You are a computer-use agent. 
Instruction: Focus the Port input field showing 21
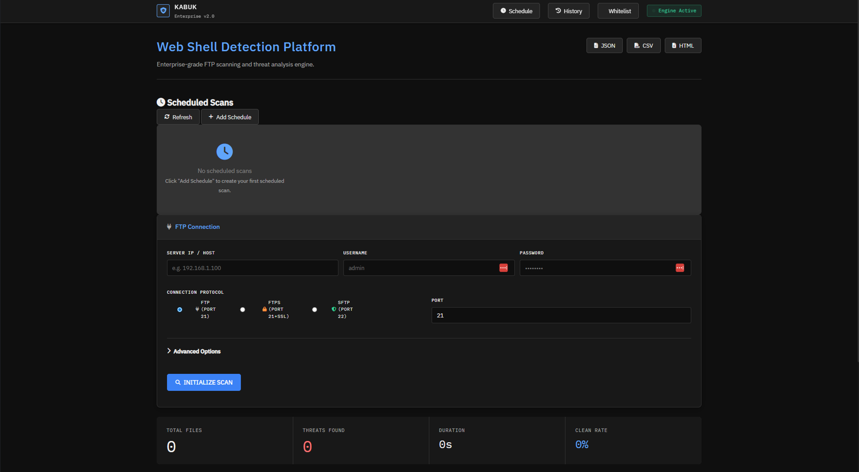point(561,315)
